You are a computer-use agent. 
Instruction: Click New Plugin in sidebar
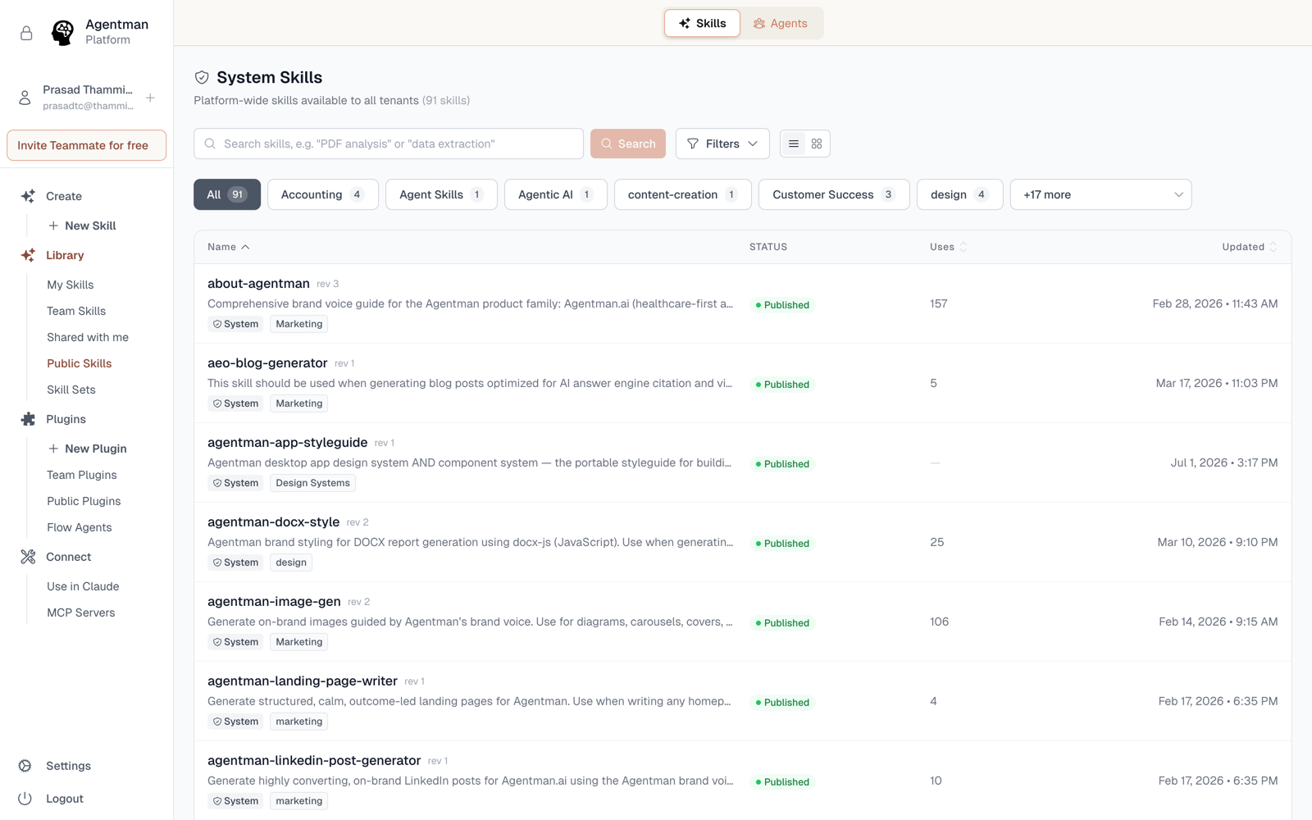tap(87, 449)
